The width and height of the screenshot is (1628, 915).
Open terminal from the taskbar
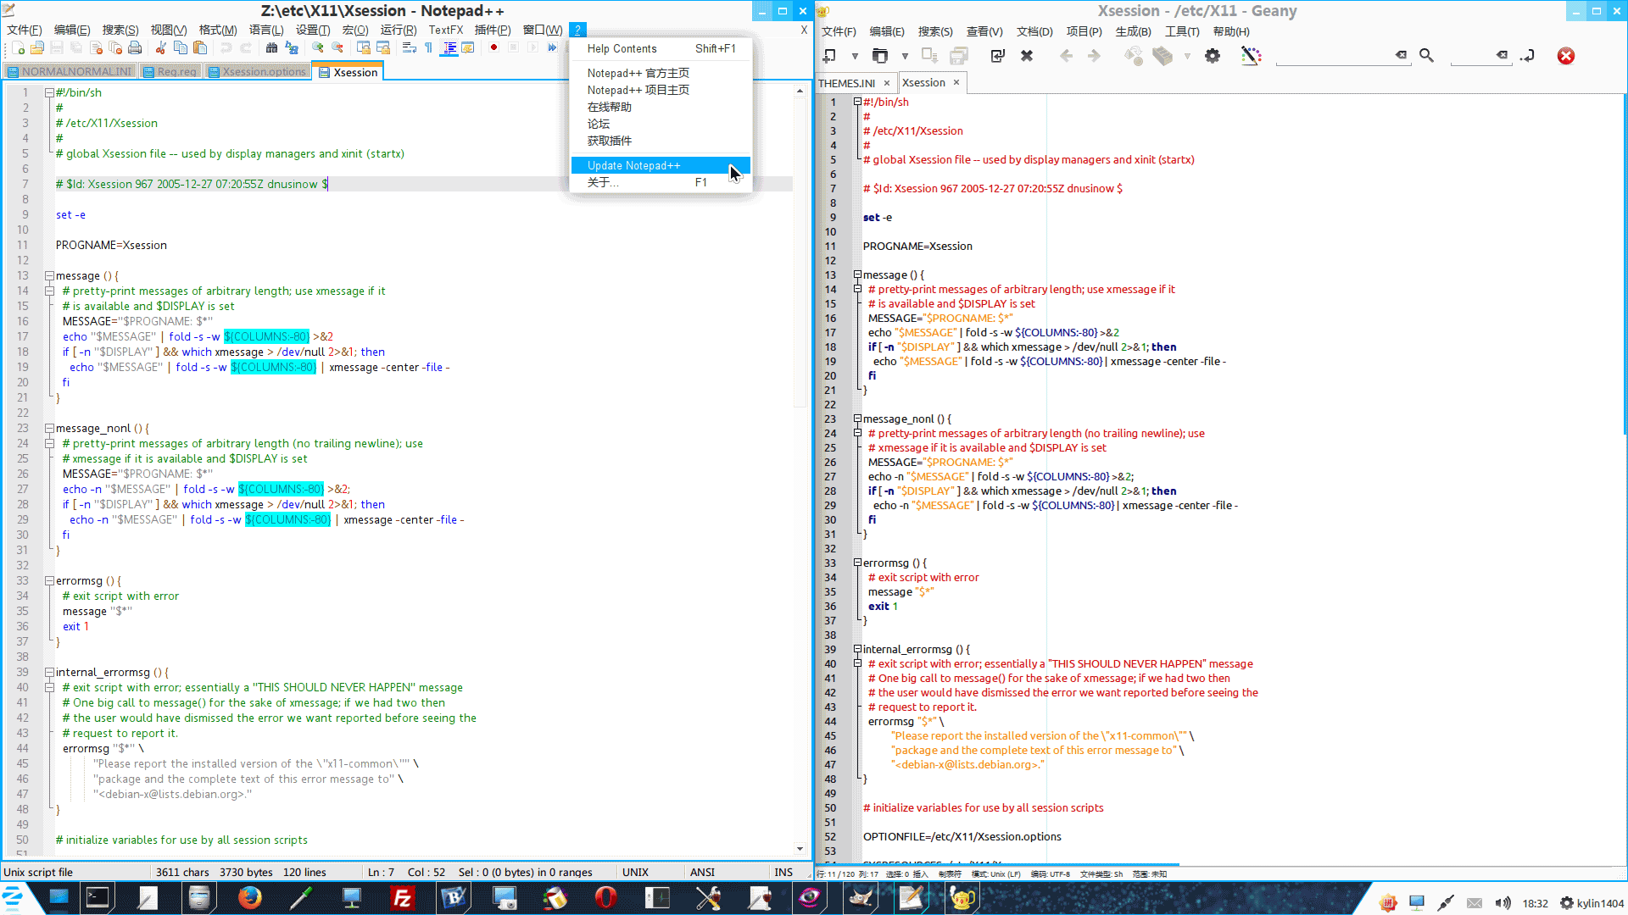point(98,898)
